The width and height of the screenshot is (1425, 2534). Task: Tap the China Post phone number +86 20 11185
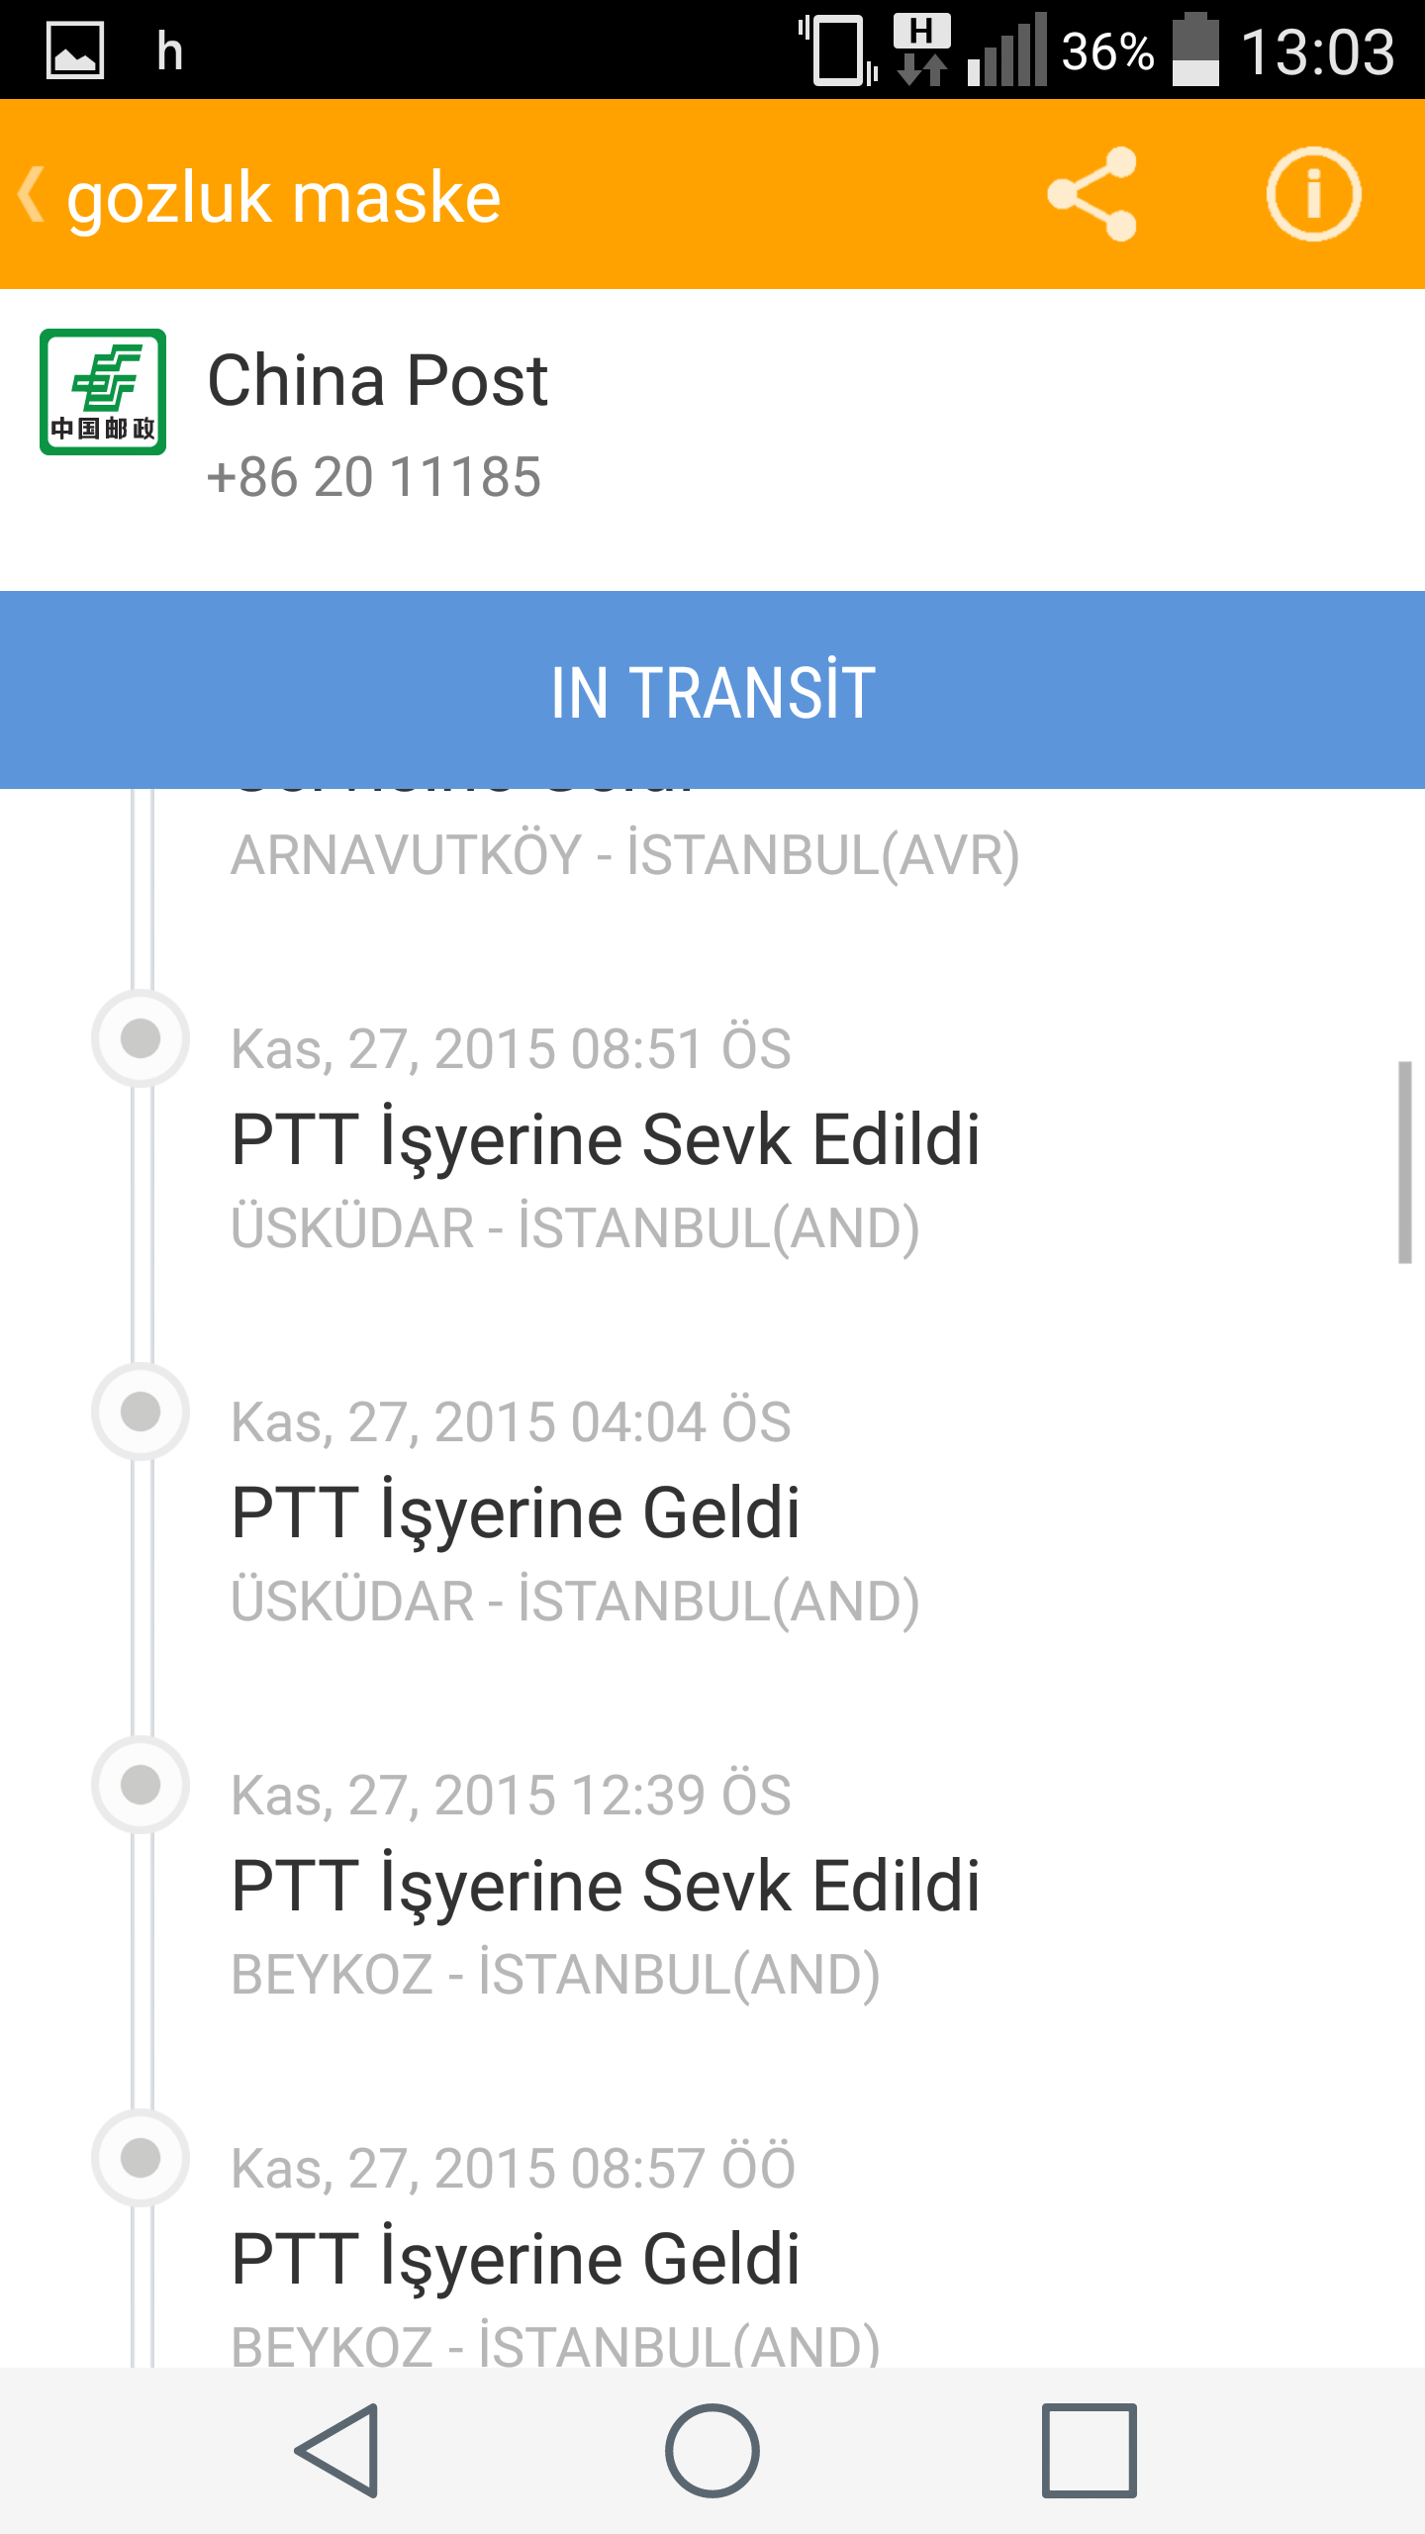pos(374,477)
